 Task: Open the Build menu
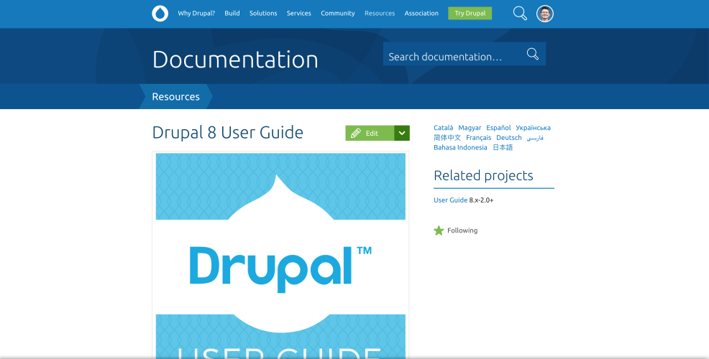tap(232, 14)
